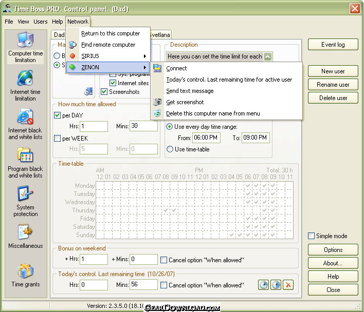364x312 pixels.
Task: Toggle the Internet sites checkbox
Action: click(x=113, y=83)
